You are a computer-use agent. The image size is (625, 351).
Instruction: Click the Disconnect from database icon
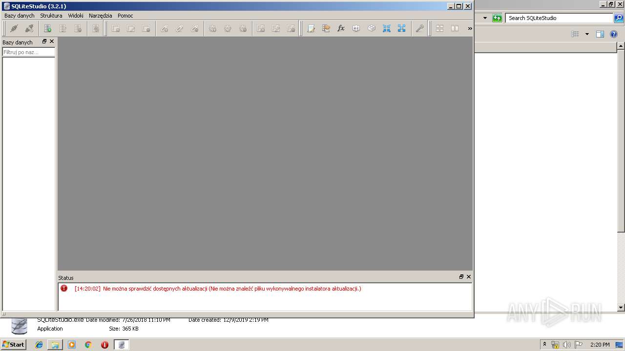29,28
